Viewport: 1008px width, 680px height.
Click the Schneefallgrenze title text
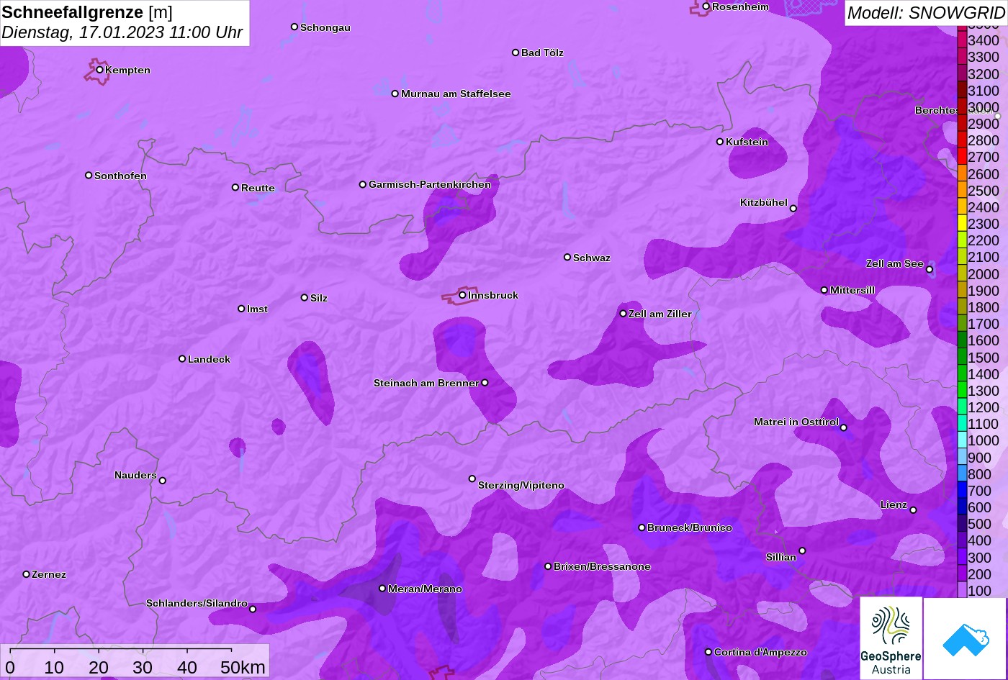click(73, 12)
